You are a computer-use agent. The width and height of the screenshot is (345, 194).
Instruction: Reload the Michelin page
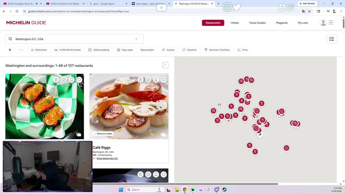(17, 11)
